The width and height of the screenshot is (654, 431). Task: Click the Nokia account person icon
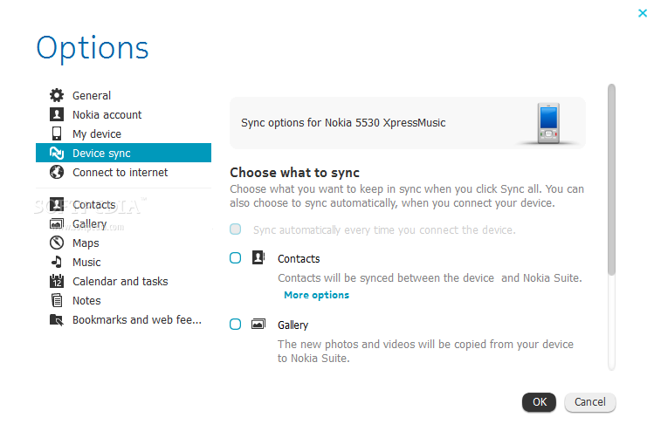click(x=57, y=114)
